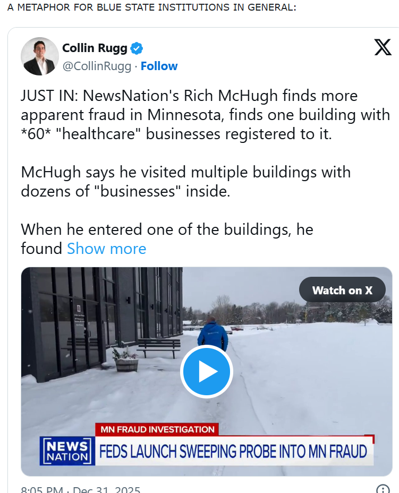This screenshot has width=399, height=493.
Task: Click the @CollinRugg handle
Action: [x=97, y=66]
